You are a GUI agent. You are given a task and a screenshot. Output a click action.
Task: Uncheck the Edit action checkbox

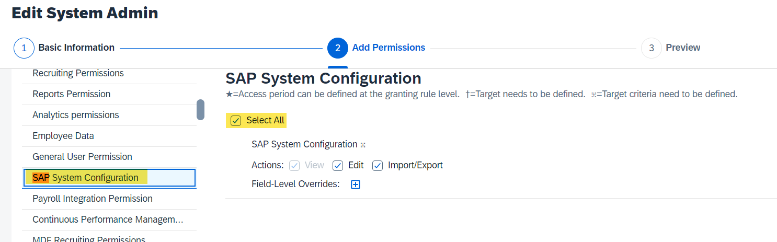click(x=338, y=166)
